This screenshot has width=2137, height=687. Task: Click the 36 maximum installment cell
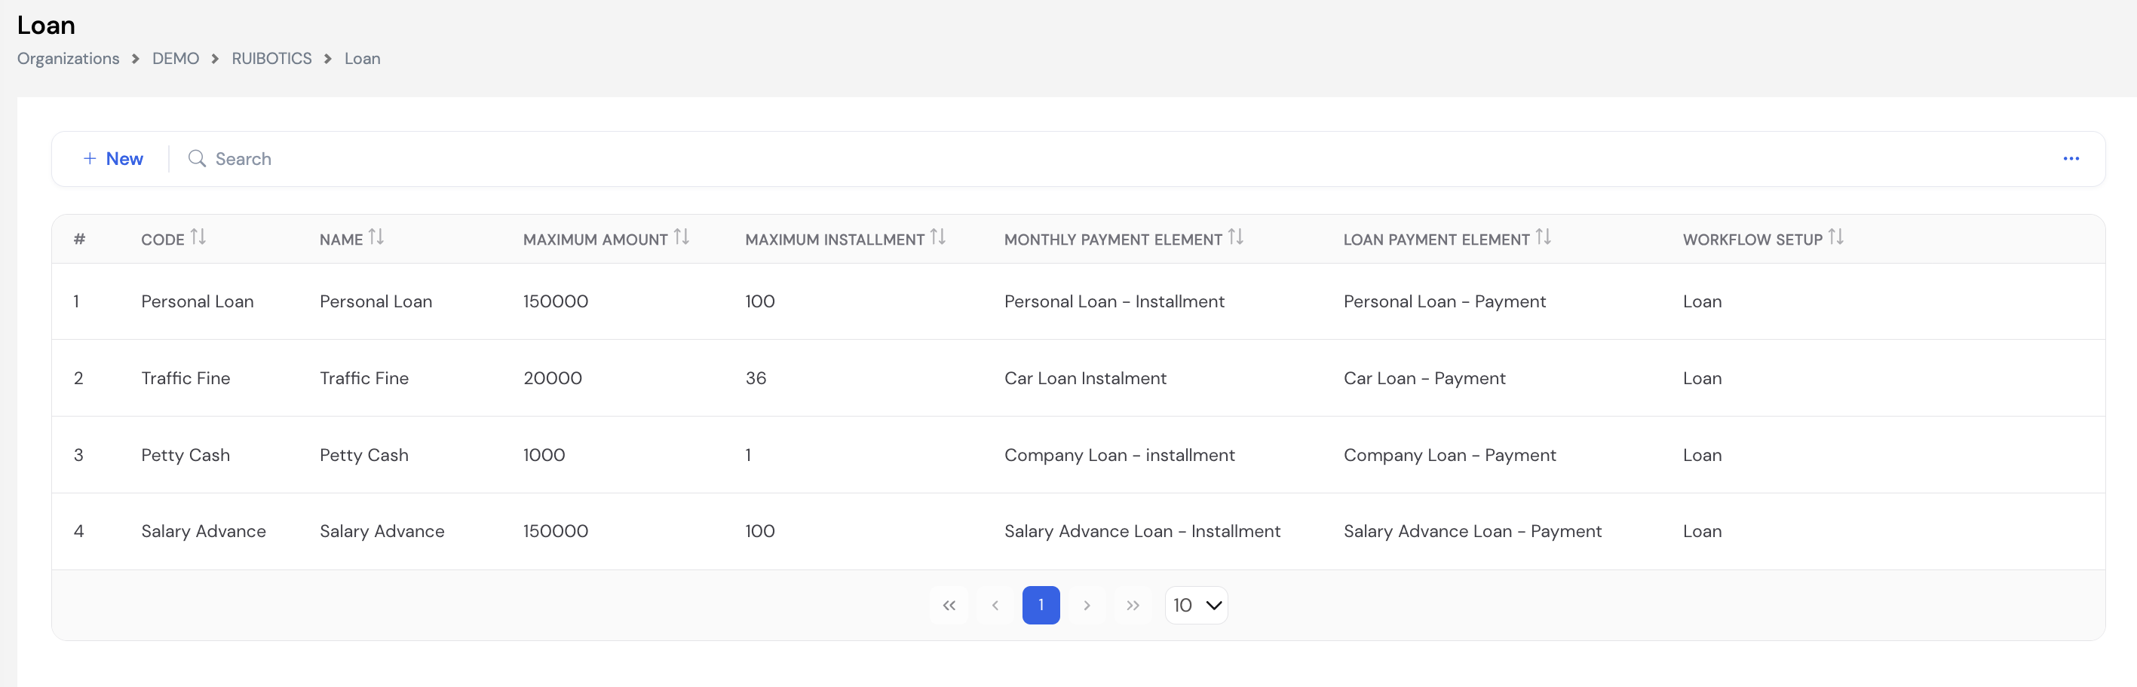coord(756,378)
